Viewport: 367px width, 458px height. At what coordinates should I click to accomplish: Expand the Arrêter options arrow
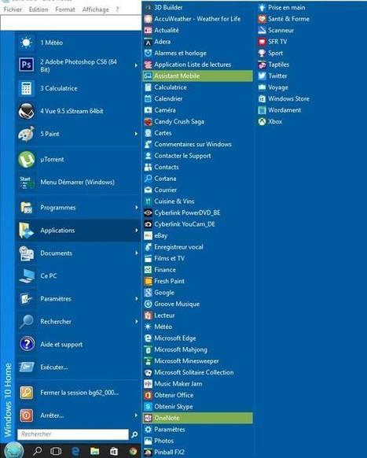136,415
